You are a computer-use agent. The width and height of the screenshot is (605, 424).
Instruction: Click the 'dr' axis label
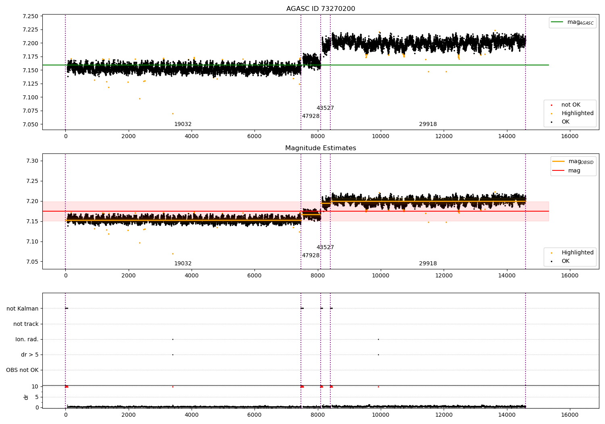pyautogui.click(x=26, y=397)
